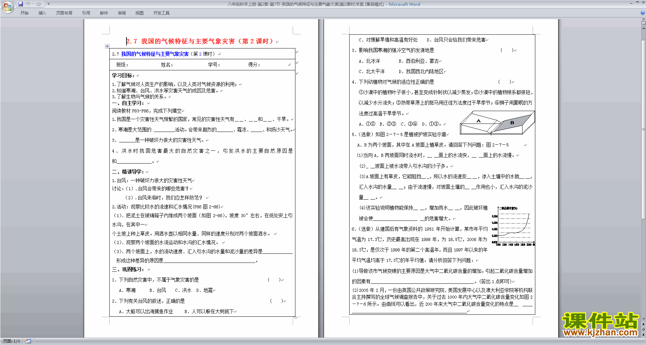Click the table move handle icon
646x345 pixels.
(x=107, y=46)
